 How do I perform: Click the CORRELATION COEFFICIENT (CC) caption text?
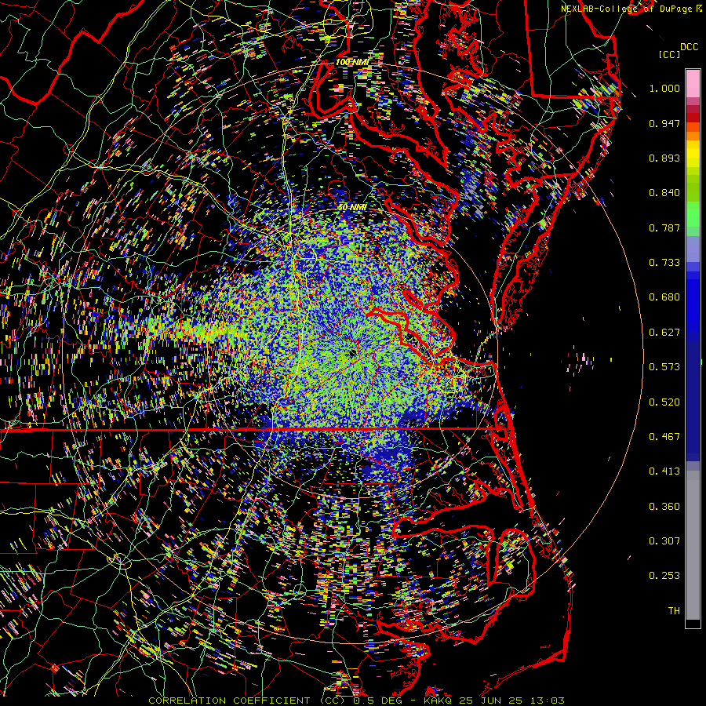(246, 701)
